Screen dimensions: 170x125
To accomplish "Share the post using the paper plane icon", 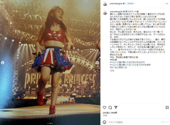I will 116,107.
